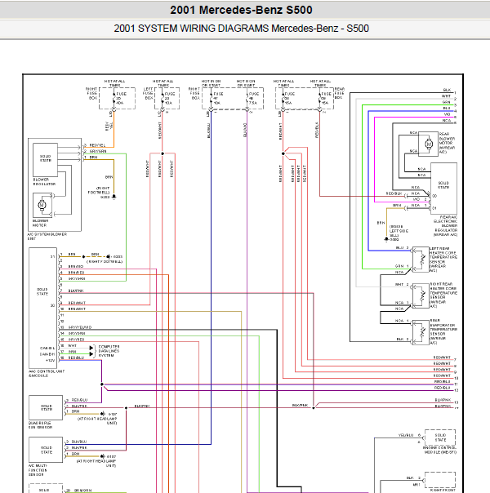Click the '2001 Mercedes-Benz S500' heading

pos(241,10)
